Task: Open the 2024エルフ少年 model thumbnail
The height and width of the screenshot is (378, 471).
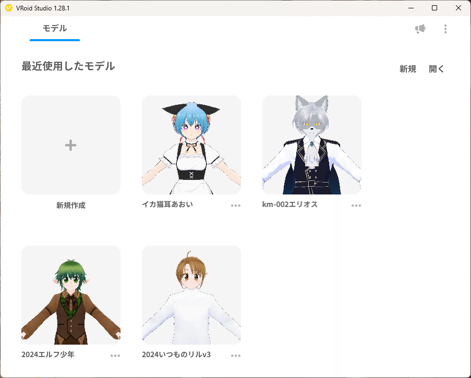Action: point(71,295)
